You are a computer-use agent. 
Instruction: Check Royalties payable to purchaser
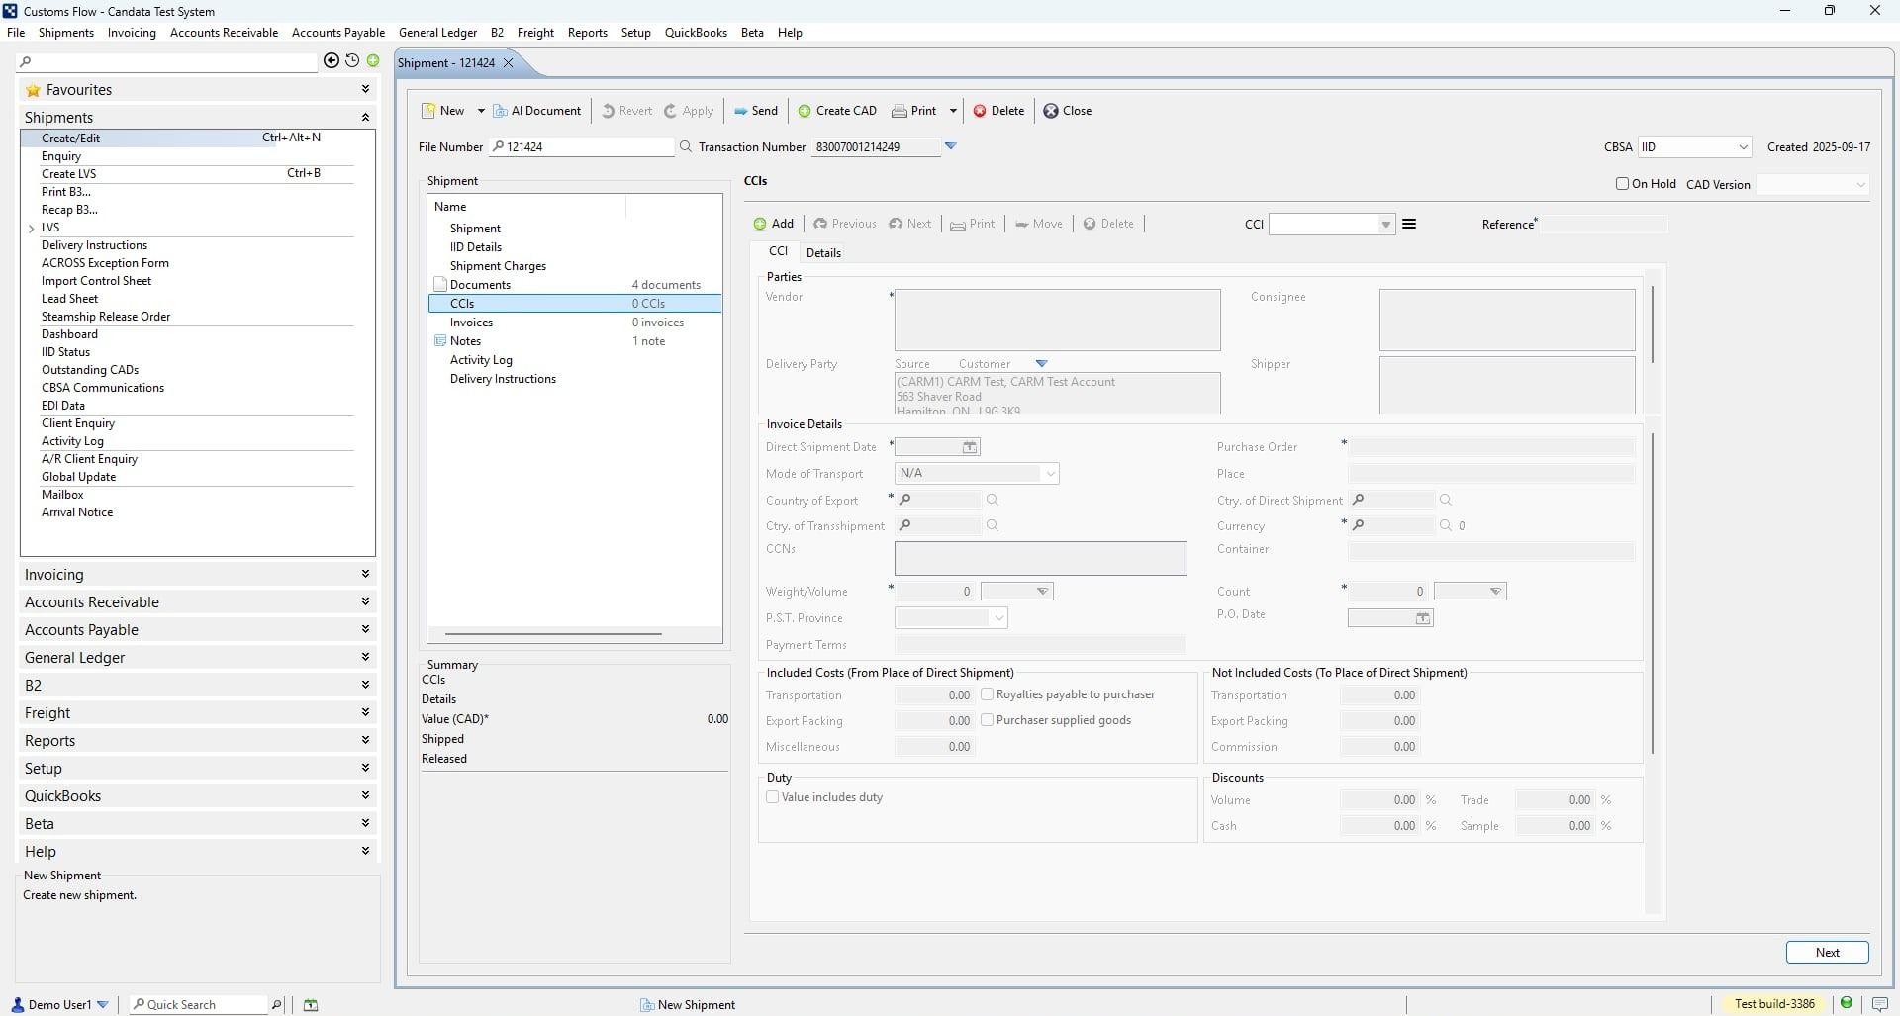click(988, 694)
